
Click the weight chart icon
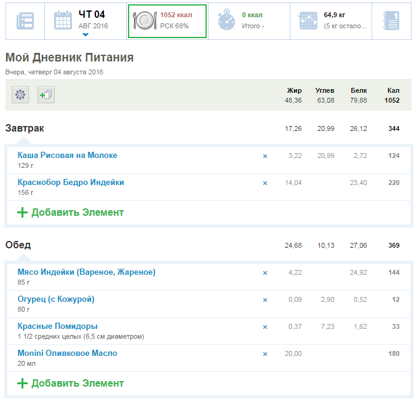click(308, 21)
